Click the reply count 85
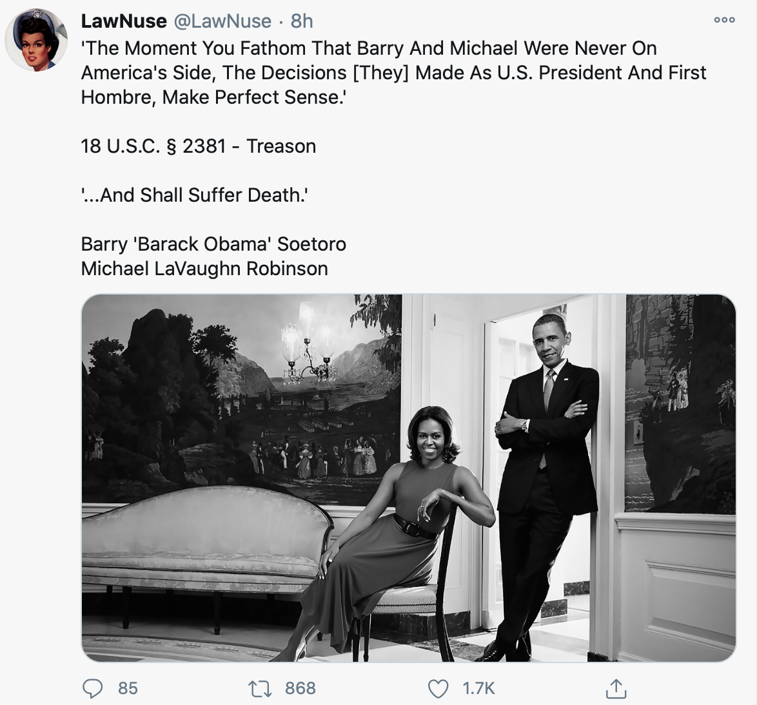The width and height of the screenshot is (757, 705). pos(128,688)
